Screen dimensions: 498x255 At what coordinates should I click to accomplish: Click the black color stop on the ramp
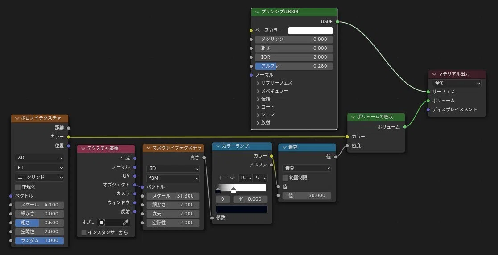click(x=218, y=190)
